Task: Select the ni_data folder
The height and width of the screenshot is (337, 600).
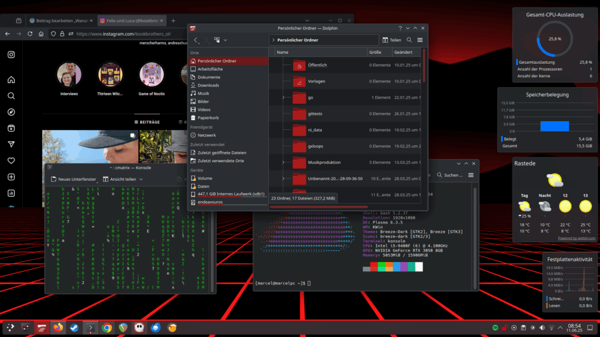Action: point(315,130)
